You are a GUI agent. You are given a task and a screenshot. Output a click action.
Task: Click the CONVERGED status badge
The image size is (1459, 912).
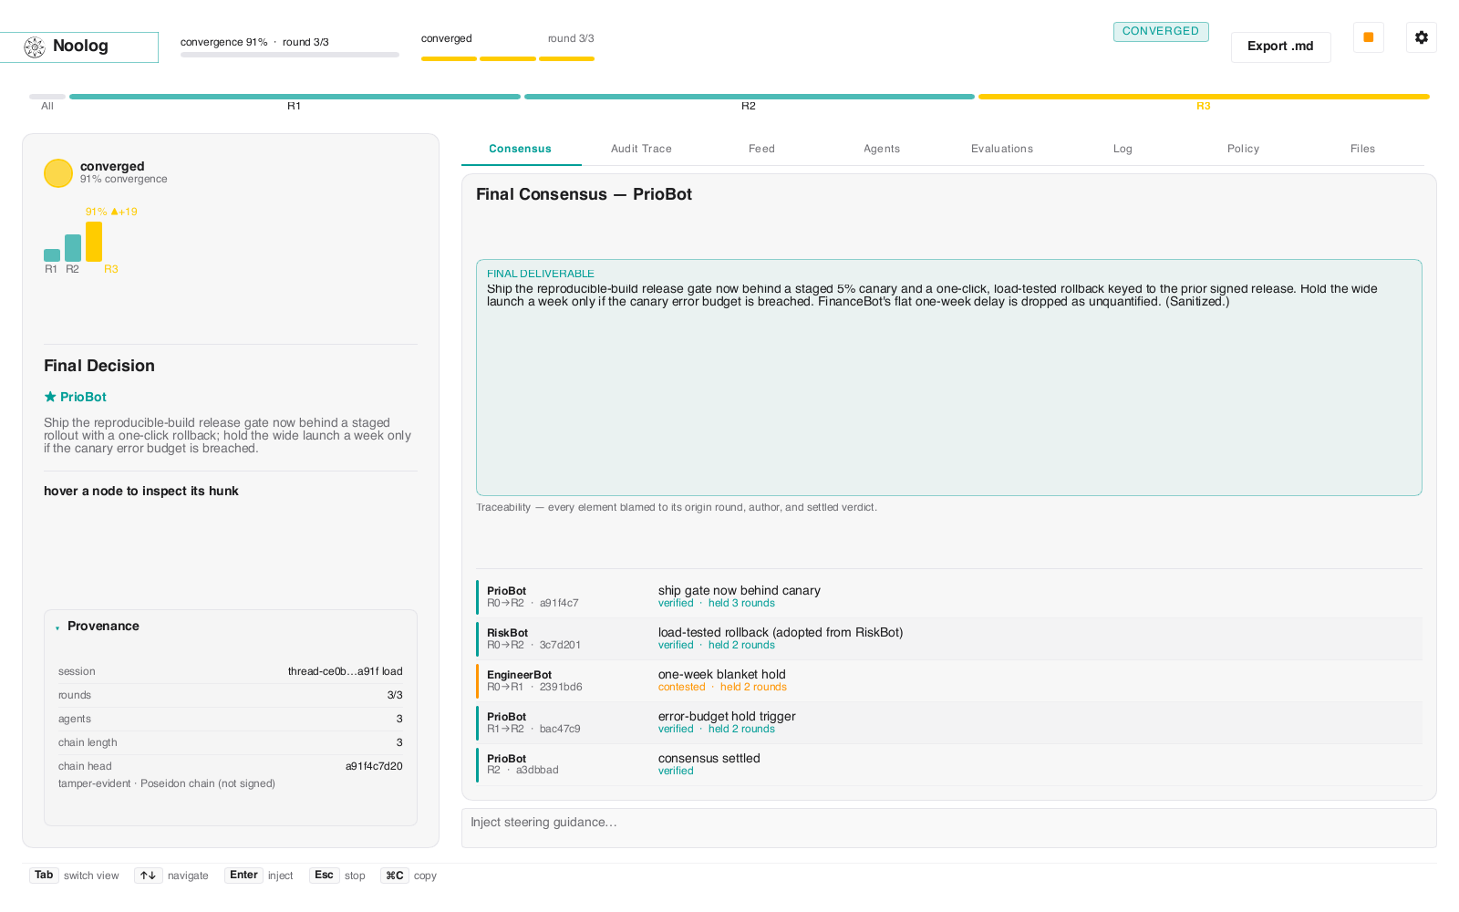pyautogui.click(x=1161, y=31)
